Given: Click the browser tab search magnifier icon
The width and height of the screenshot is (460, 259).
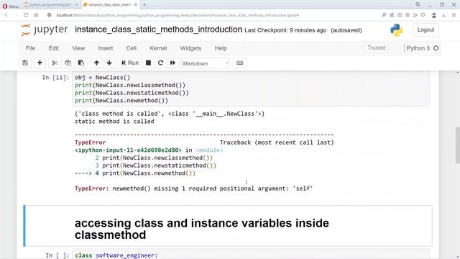Looking at the screenshot, I should pyautogui.click(x=418, y=4).
